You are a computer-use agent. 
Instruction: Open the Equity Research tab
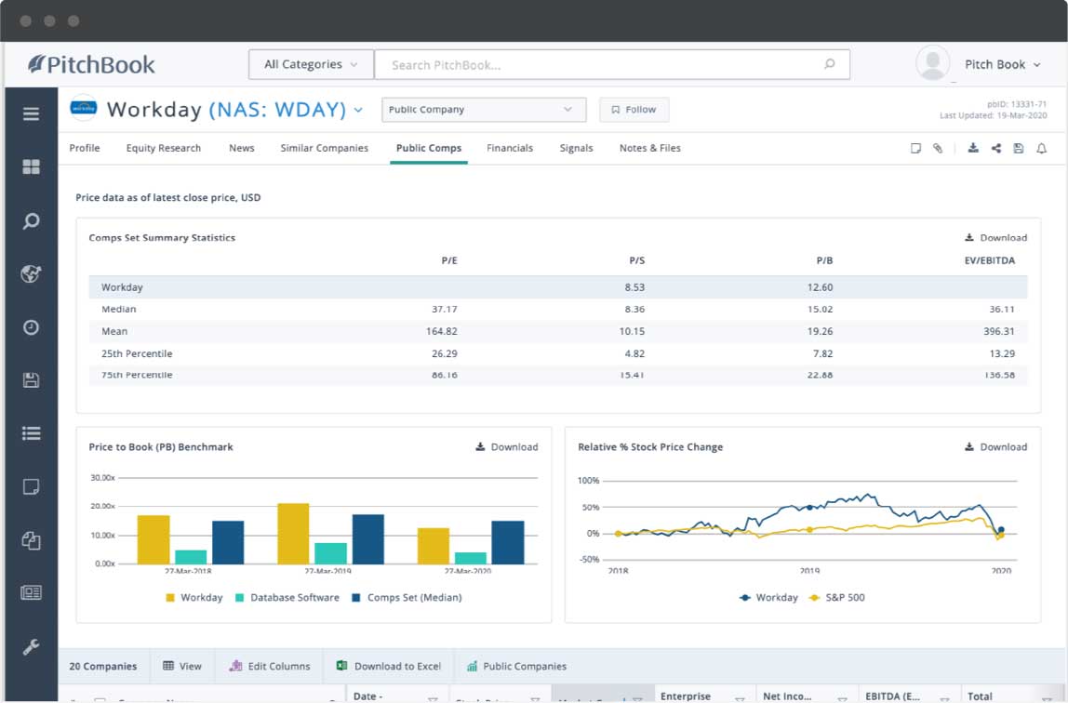click(164, 148)
